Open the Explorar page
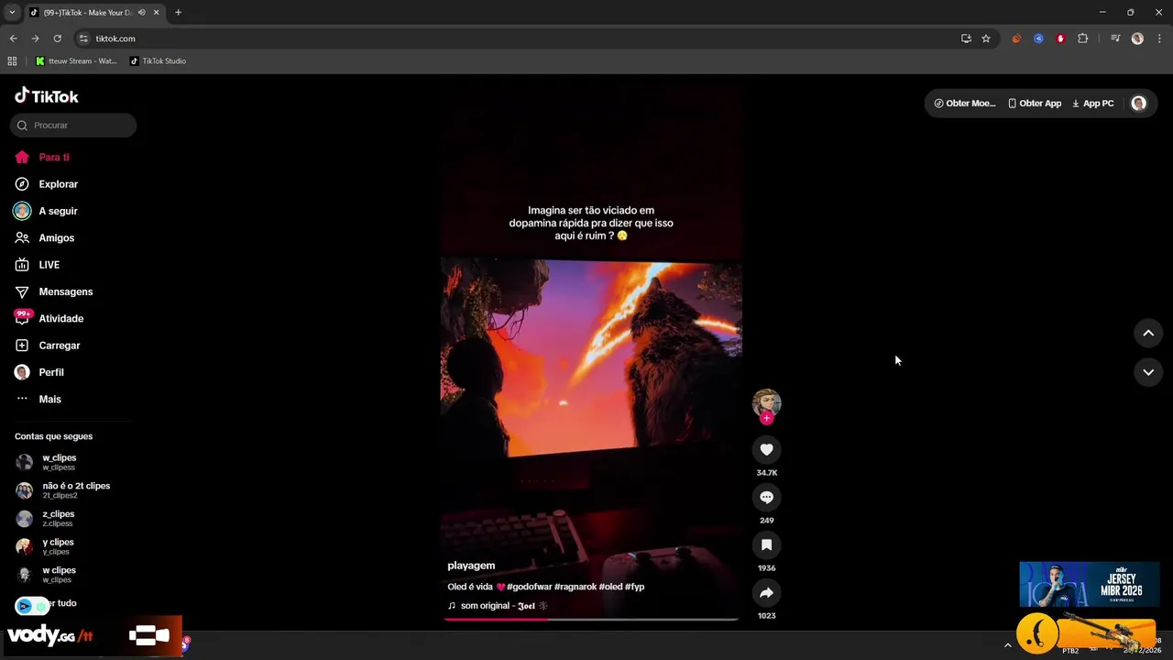The image size is (1173, 660). (x=46, y=184)
